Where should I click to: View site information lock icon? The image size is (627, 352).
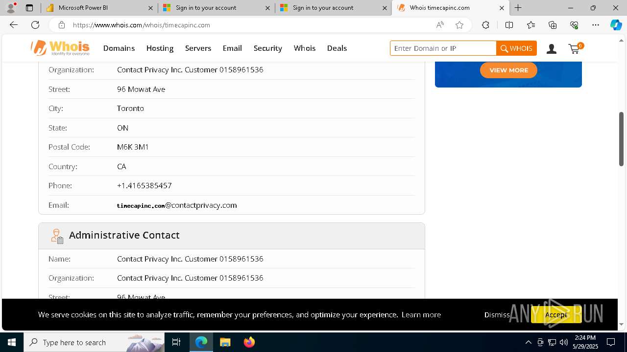(x=61, y=25)
